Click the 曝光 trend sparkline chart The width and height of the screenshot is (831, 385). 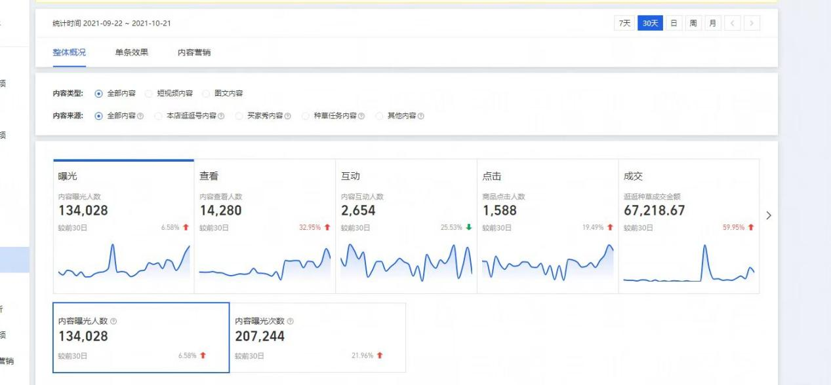pyautogui.click(x=124, y=262)
